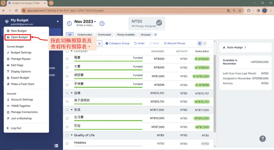Check the 目標 group checkbox
The height and width of the screenshot is (150, 274).
pos(67,93)
